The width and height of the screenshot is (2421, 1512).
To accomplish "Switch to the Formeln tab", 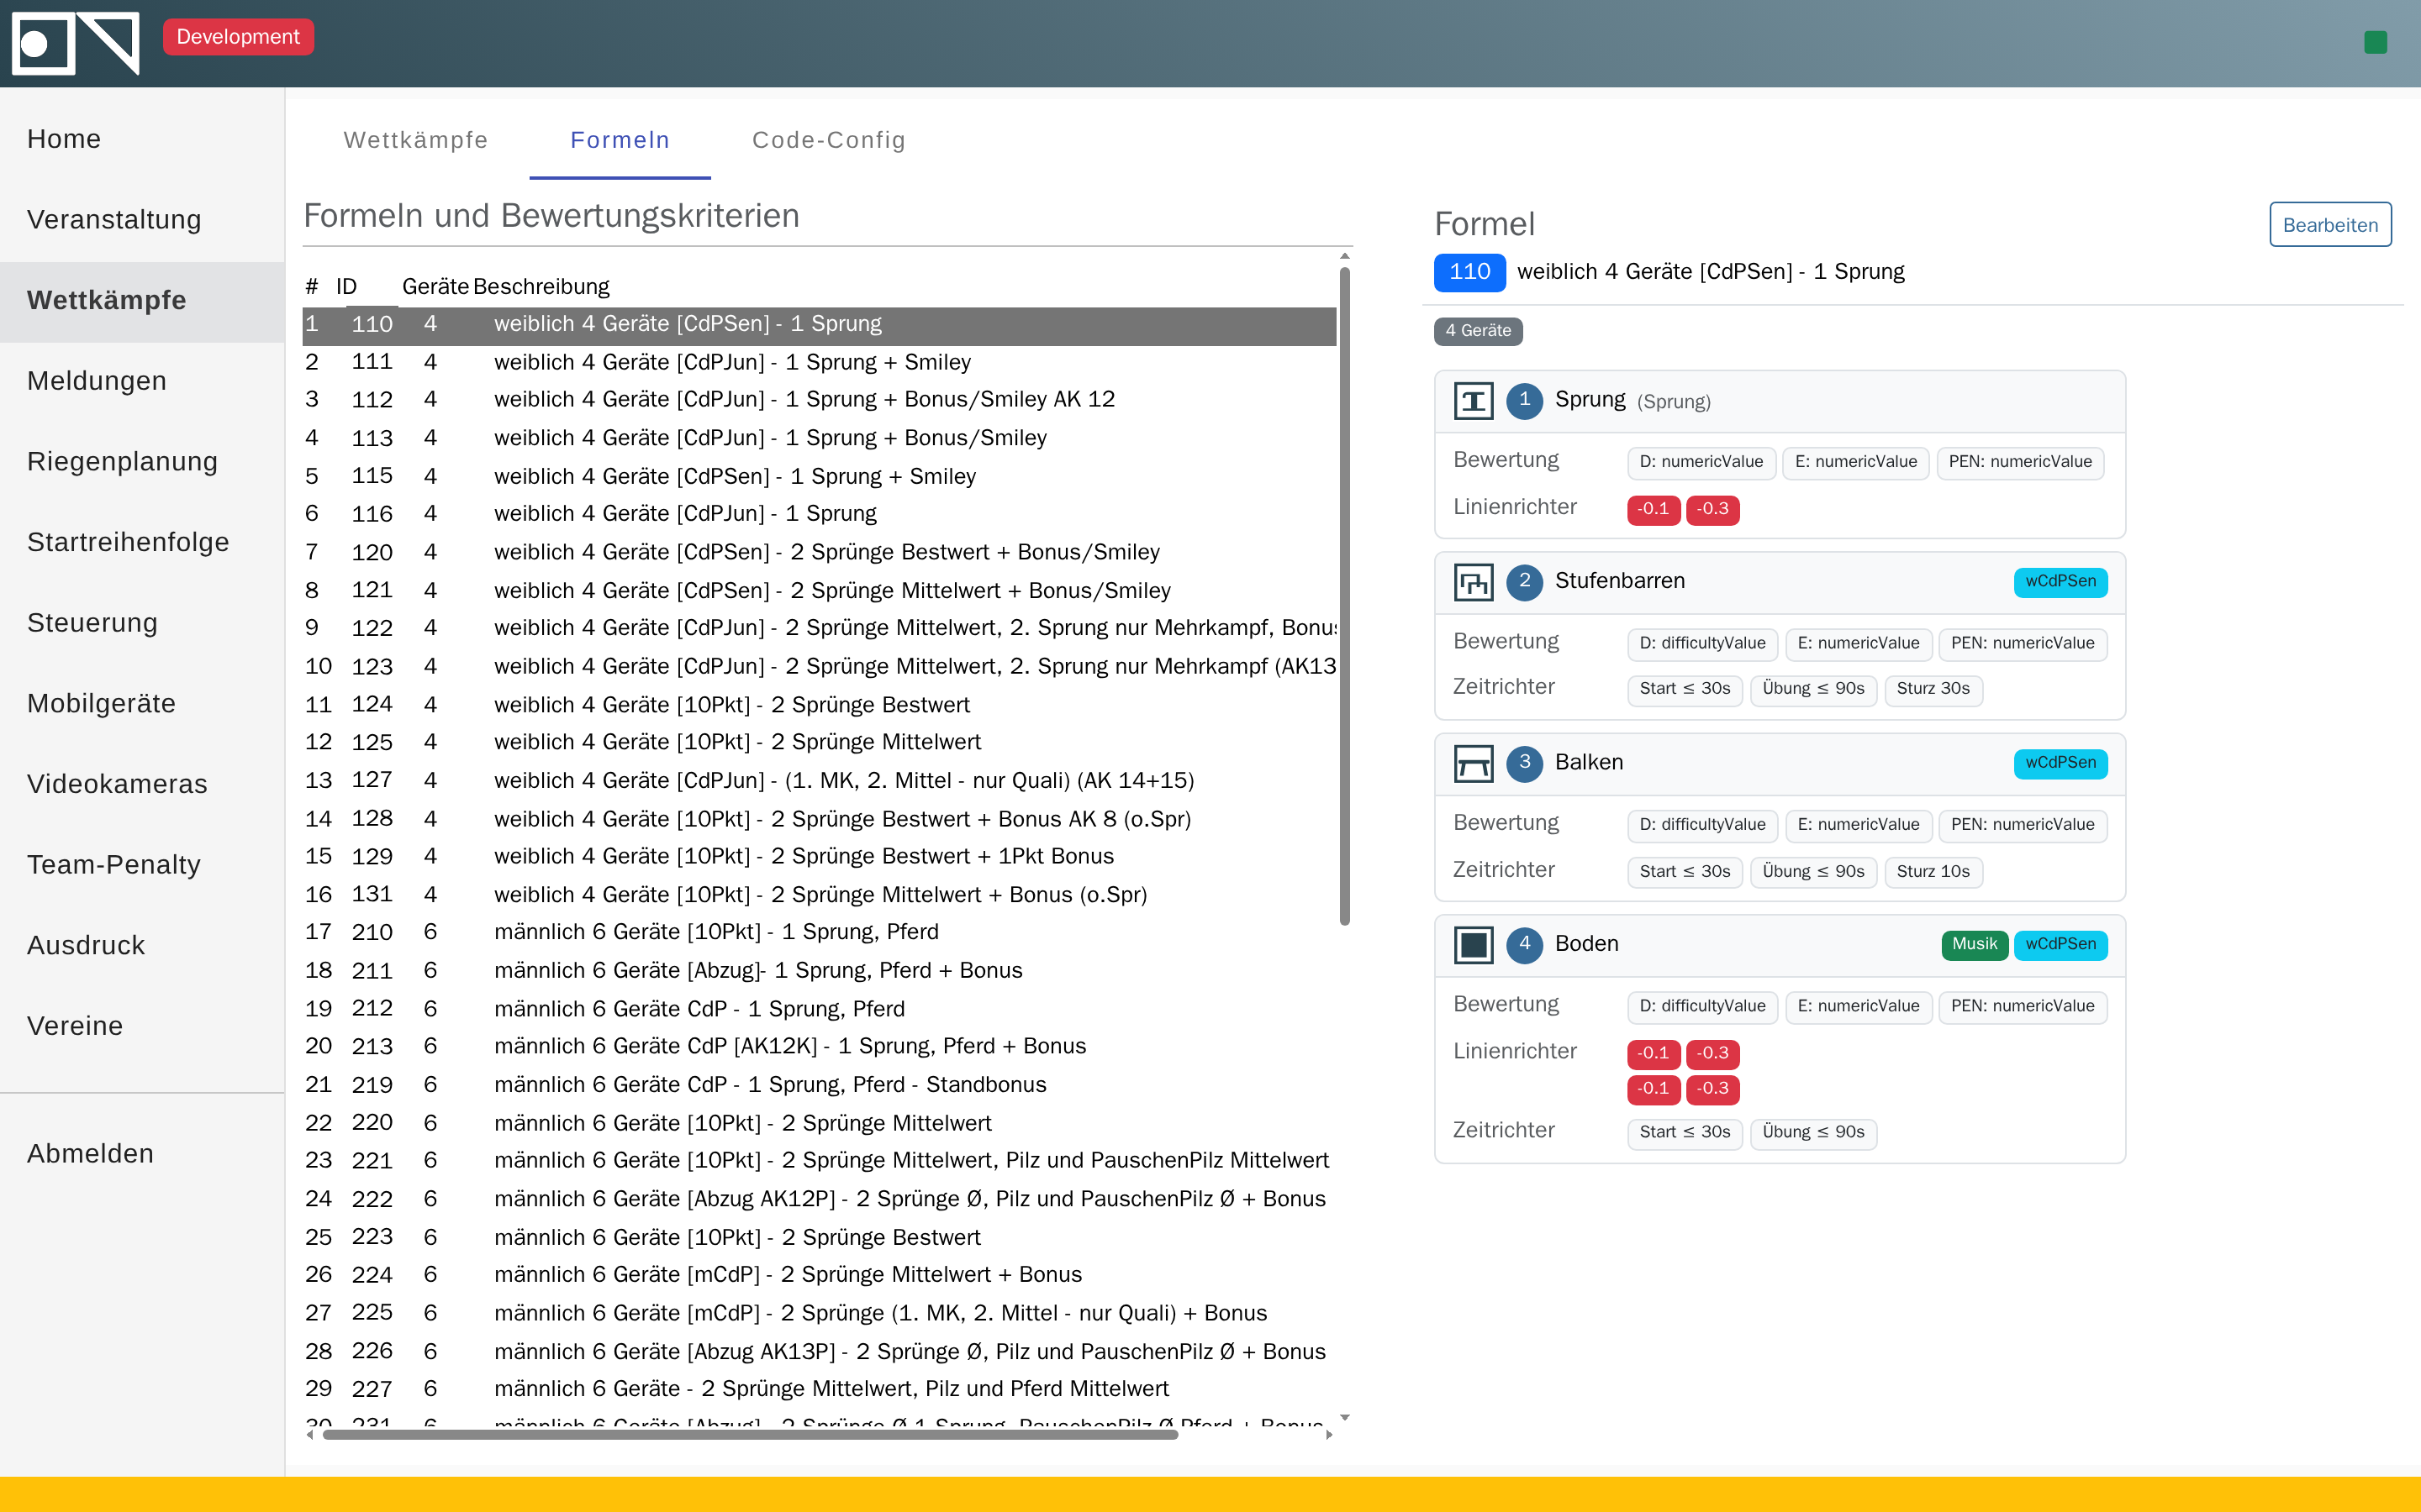I will pos(620,140).
